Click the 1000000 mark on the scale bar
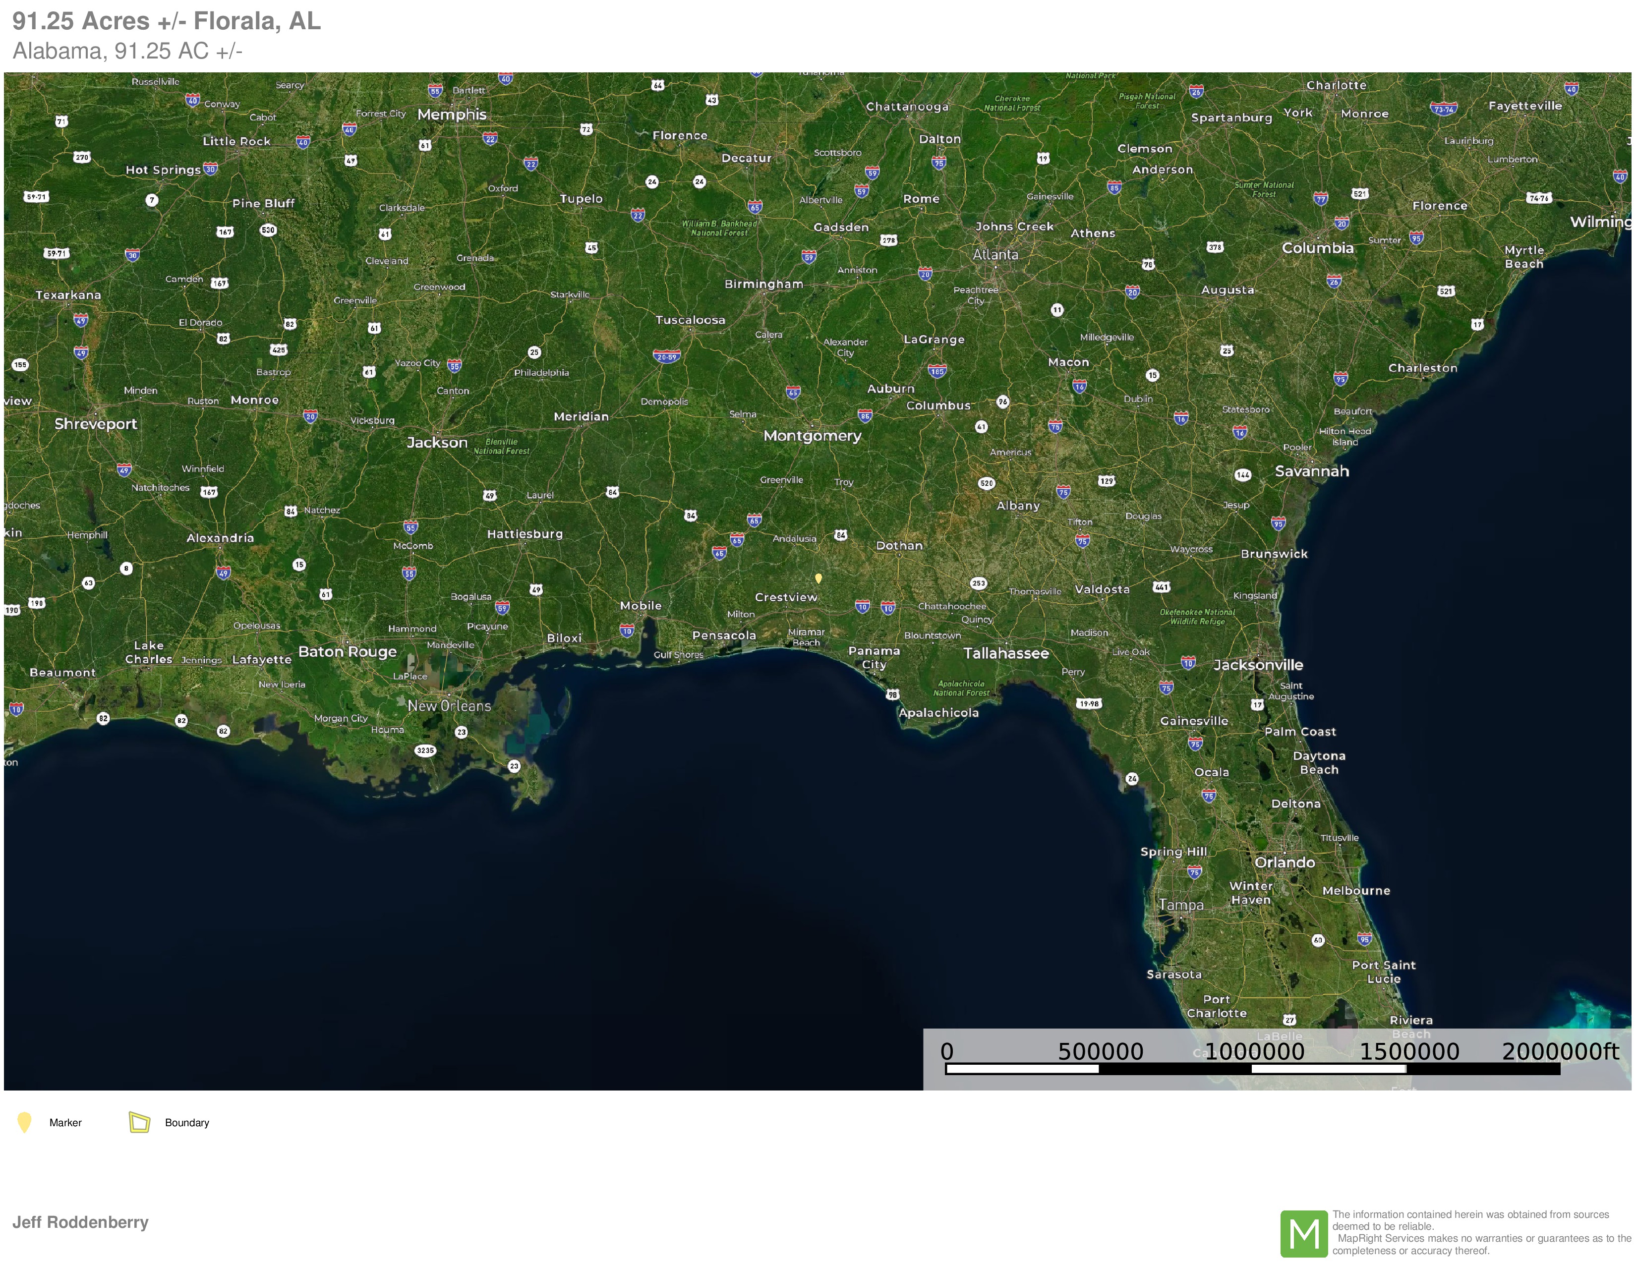Image resolution: width=1636 pixels, height=1264 pixels. click(1254, 1051)
